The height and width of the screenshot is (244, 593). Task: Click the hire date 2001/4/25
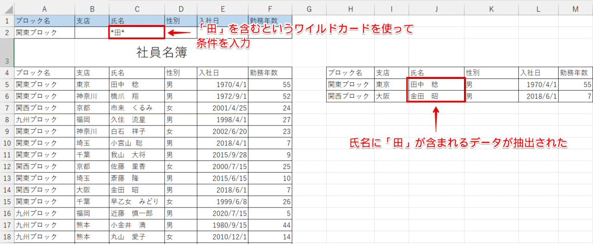(x=222, y=108)
